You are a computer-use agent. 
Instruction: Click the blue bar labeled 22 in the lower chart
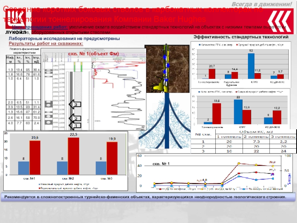(x=238, y=112)
